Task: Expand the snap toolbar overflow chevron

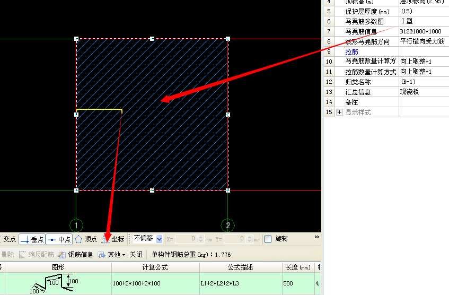Action: coord(316,237)
